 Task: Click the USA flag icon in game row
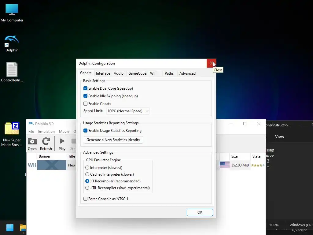point(225,165)
